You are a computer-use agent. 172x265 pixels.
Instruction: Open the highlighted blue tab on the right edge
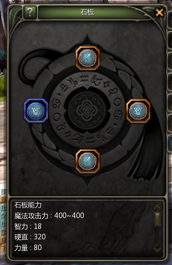click(170, 143)
